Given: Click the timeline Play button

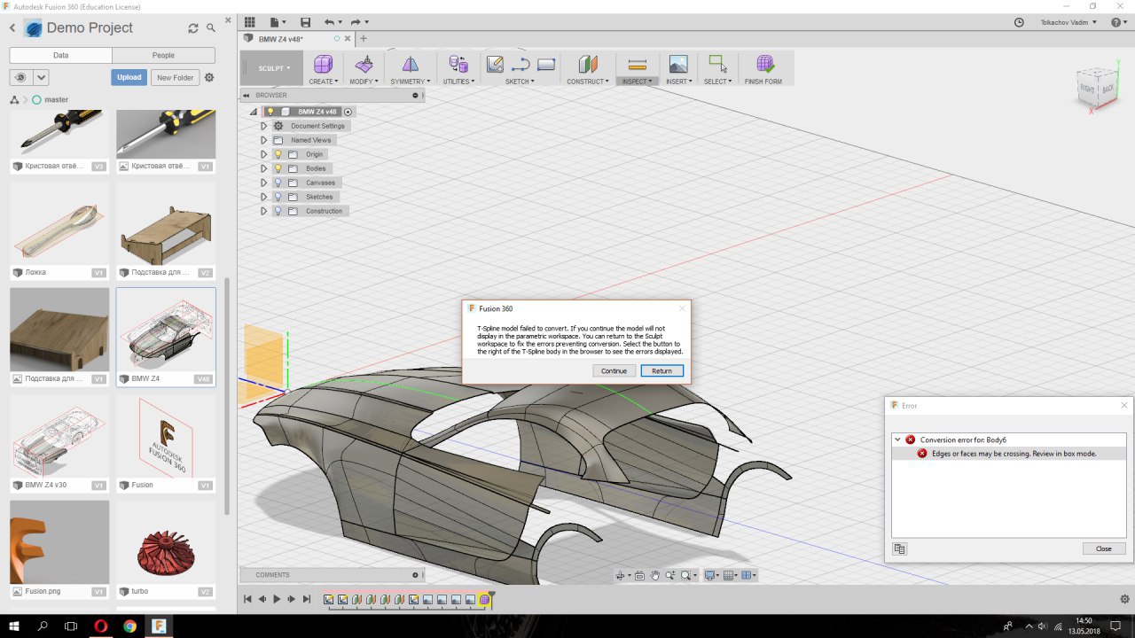Looking at the screenshot, I should tap(277, 600).
